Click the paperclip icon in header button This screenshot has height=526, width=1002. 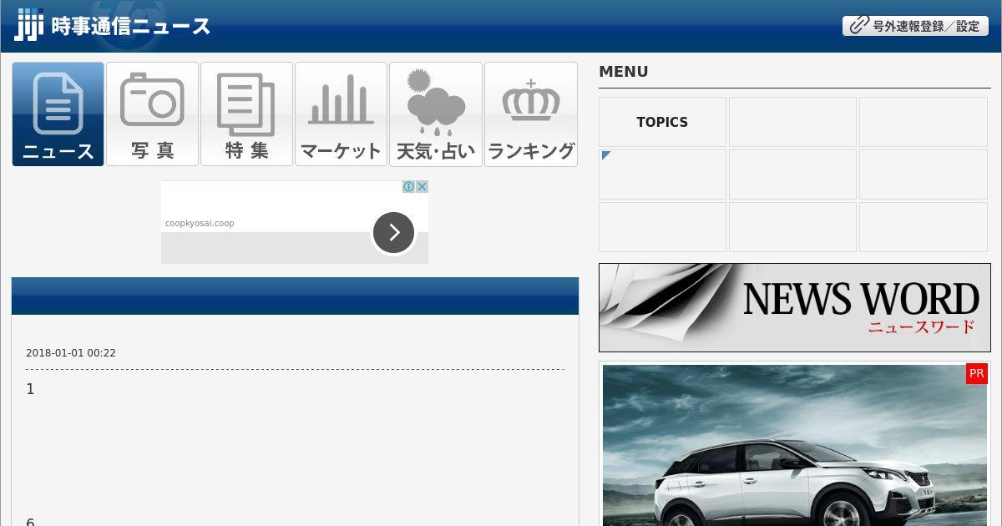[x=858, y=26]
